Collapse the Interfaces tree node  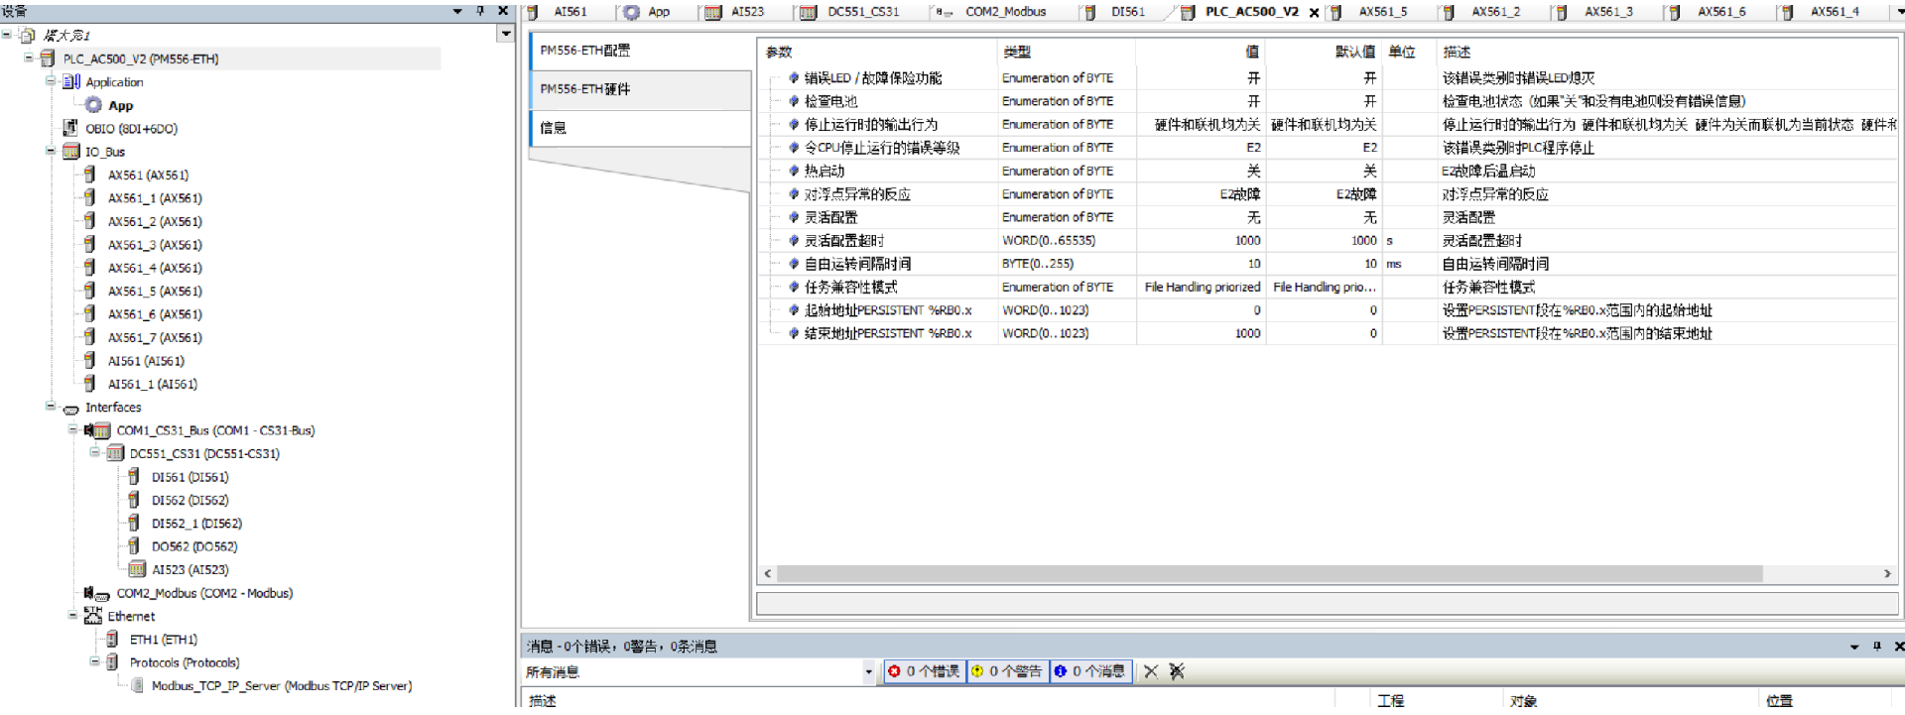tap(51, 407)
